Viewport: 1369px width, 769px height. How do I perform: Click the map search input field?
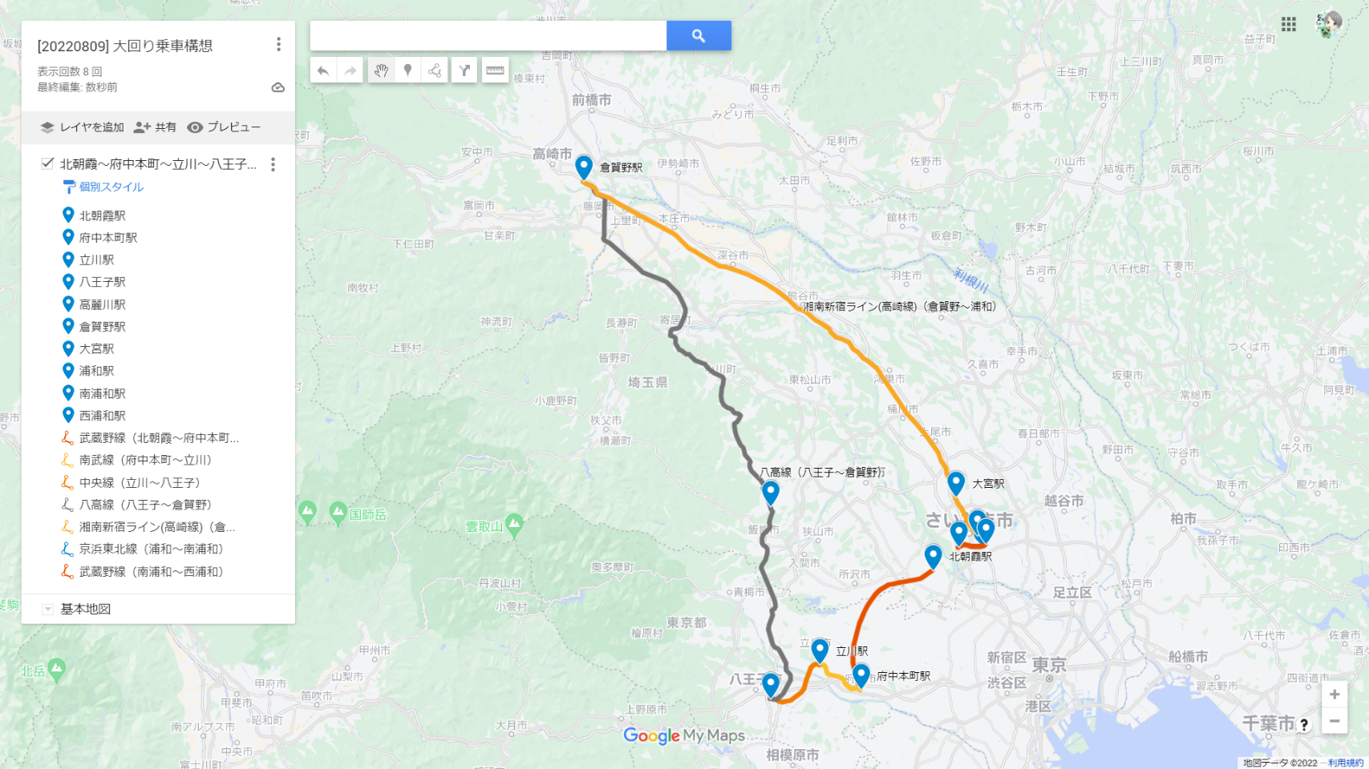[488, 35]
